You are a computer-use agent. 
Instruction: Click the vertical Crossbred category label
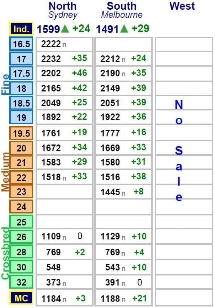(5, 253)
